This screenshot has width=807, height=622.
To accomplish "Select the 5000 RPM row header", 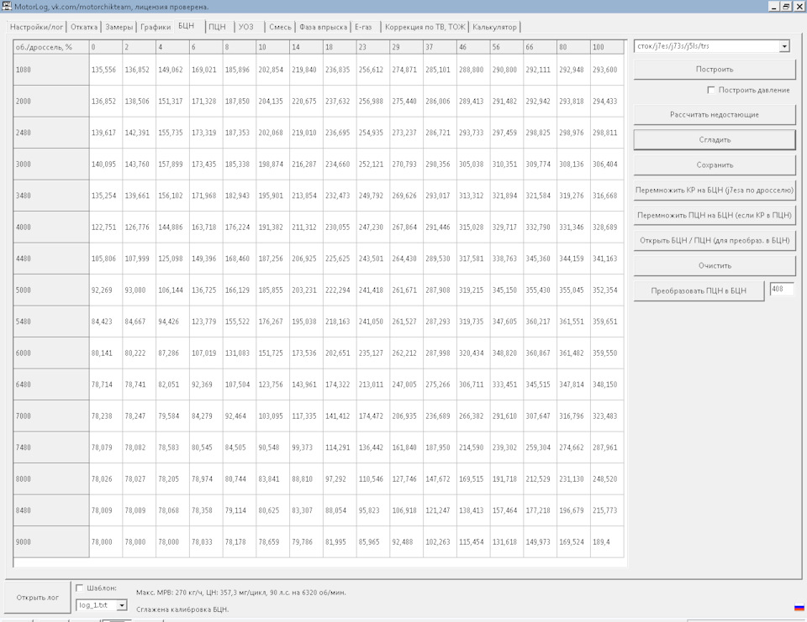I will click(x=51, y=290).
